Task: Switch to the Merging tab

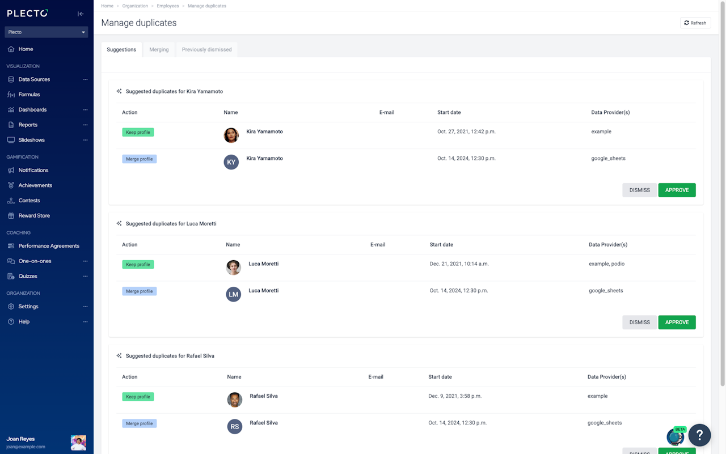Action: [159, 50]
